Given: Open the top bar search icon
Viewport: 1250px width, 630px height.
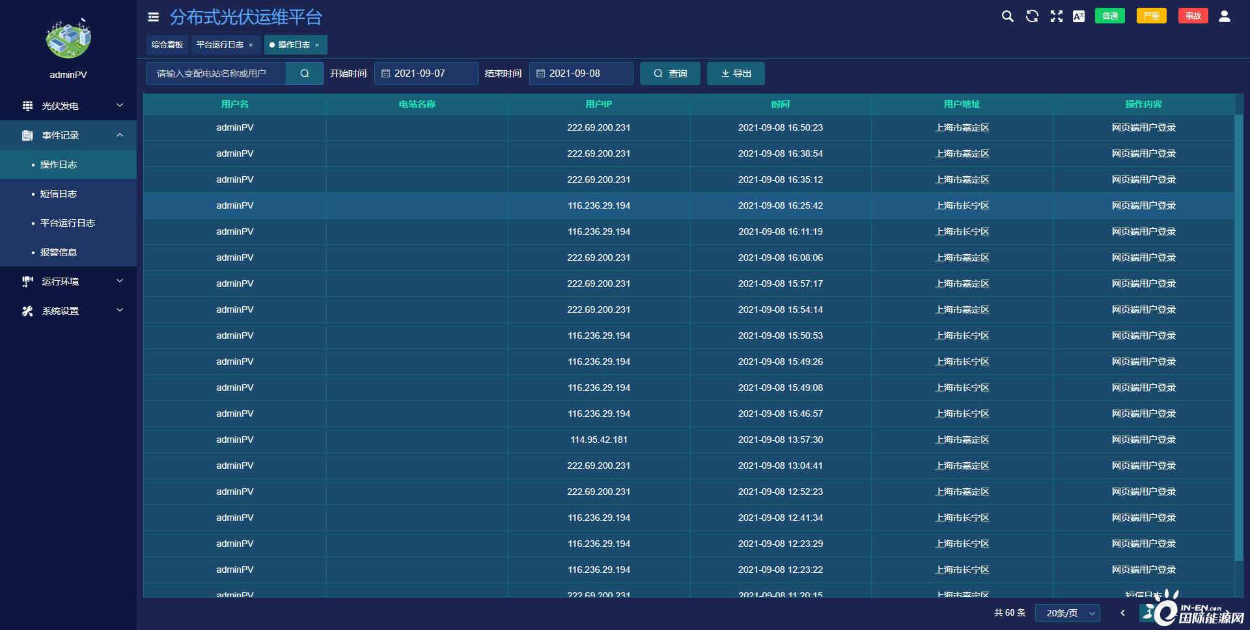Looking at the screenshot, I should (1007, 16).
